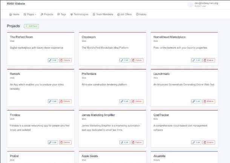Image resolution: width=230 pixels, height=163 pixels.
Task: Click the Add New project button
Action: point(31,26)
